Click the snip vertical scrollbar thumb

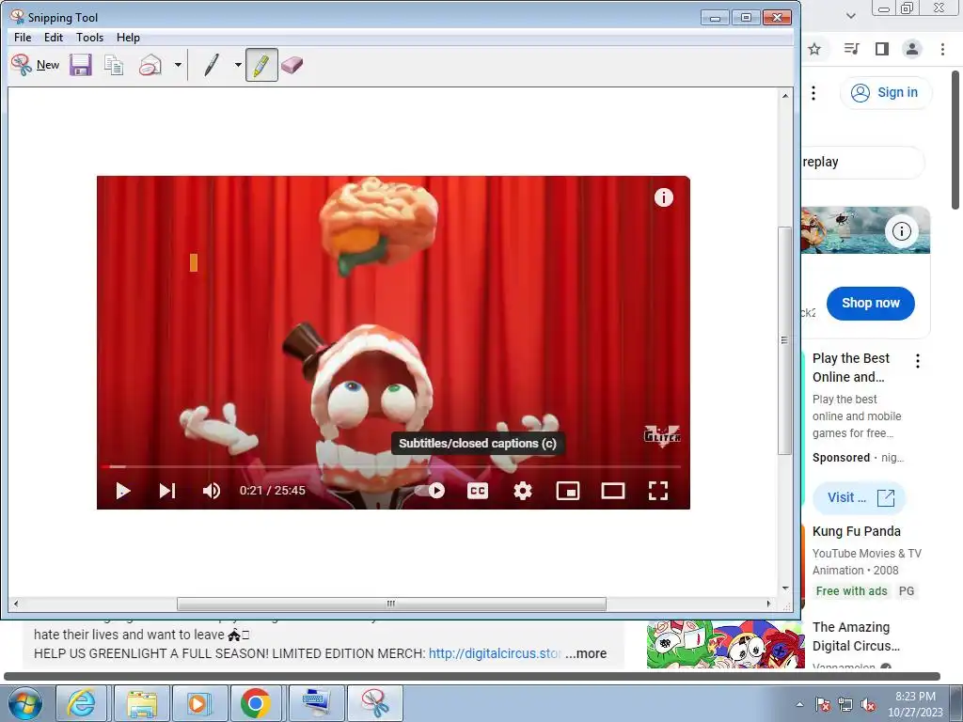tap(785, 340)
